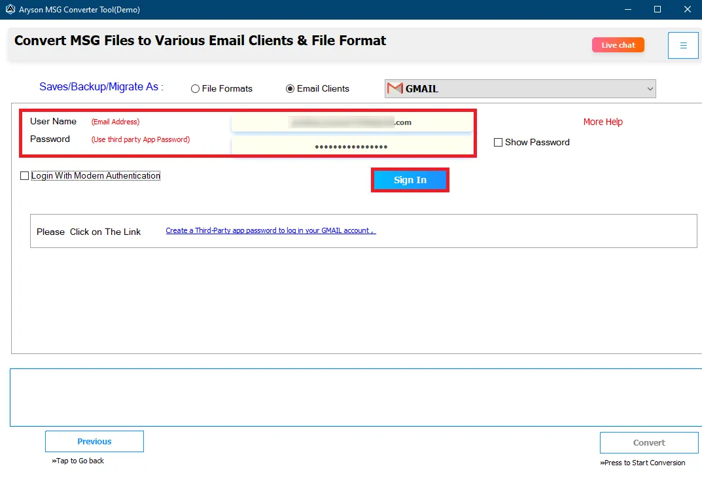
Task: Maximize the Aryson MSG Converter window
Action: click(658, 9)
